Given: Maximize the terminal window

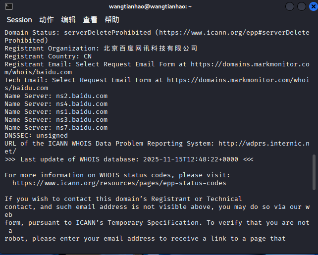Looking at the screenshot, I should pos(300,6).
